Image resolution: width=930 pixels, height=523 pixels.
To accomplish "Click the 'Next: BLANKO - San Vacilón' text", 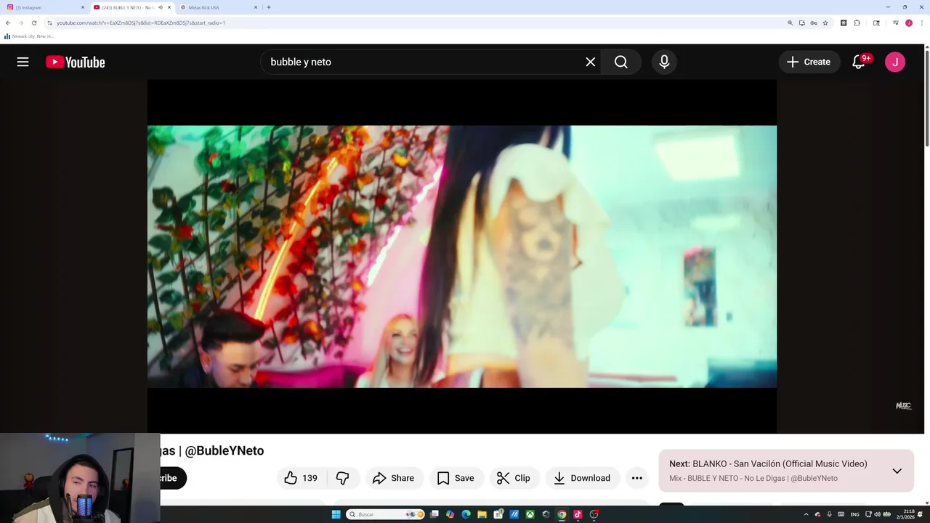I will (x=768, y=463).
